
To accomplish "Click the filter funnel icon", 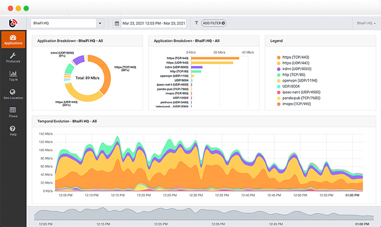I will click(x=196, y=23).
